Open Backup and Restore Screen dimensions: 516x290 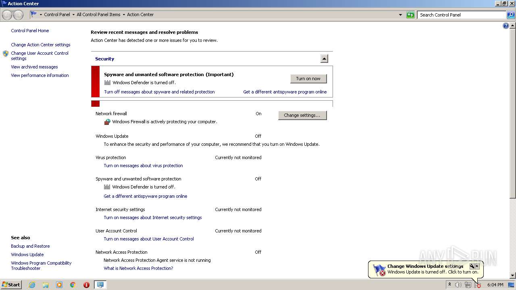coord(30,246)
